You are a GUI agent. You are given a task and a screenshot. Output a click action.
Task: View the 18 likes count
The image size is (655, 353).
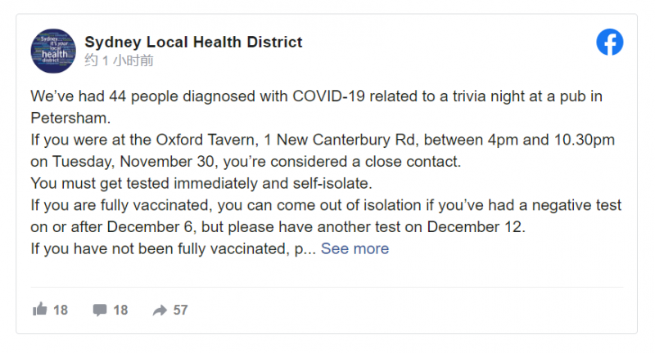[x=61, y=310]
